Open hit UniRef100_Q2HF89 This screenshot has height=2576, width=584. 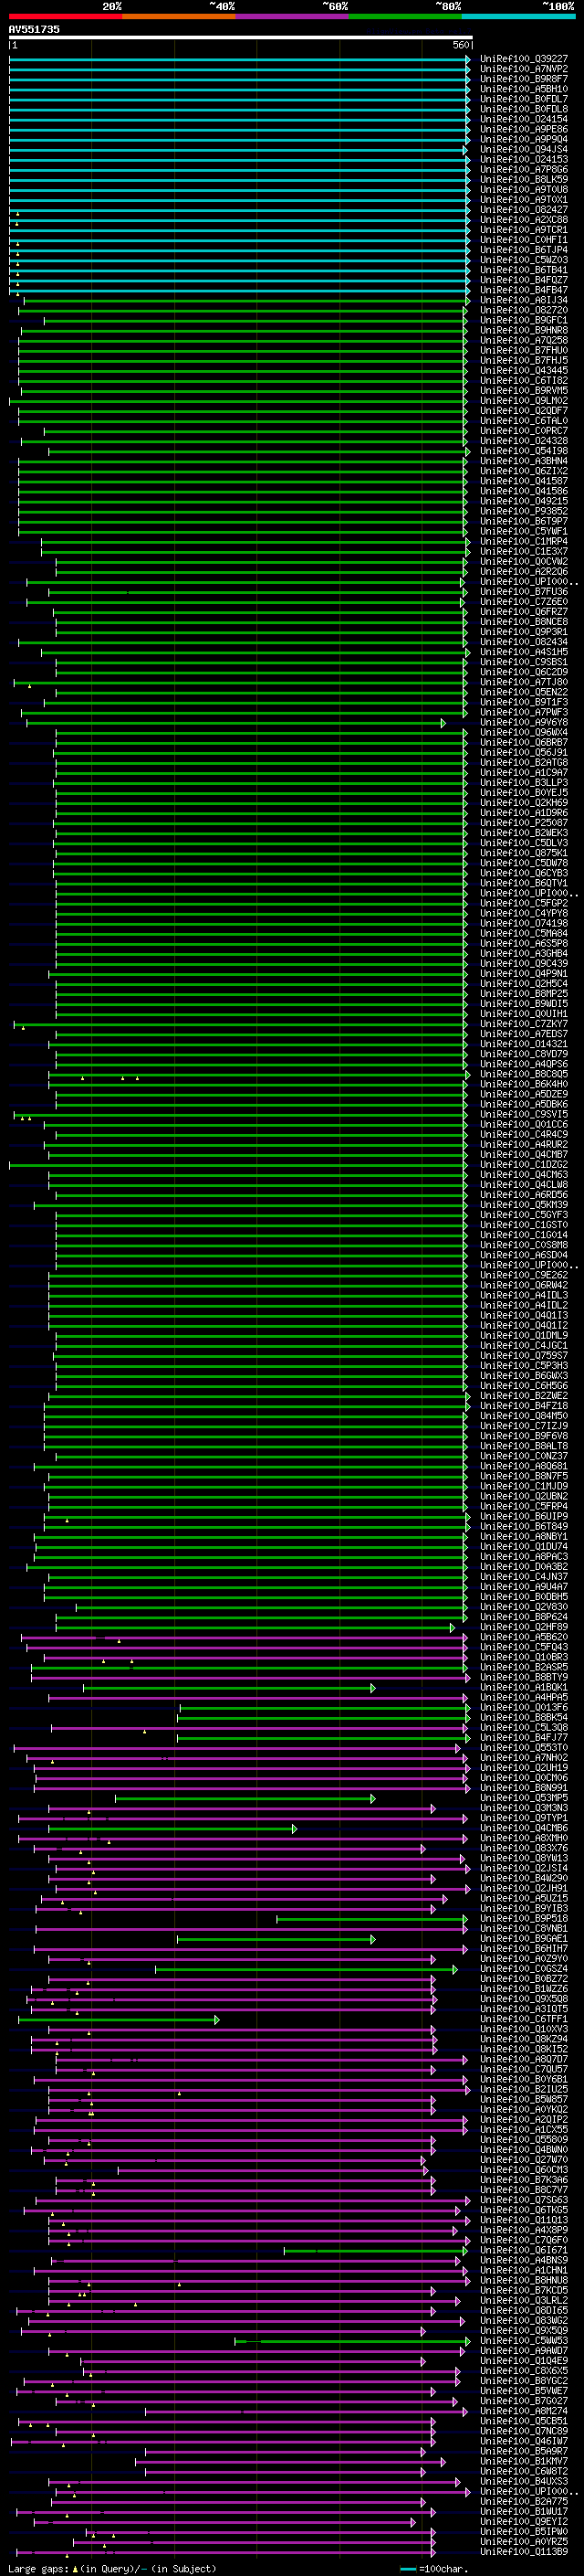pyautogui.click(x=524, y=1627)
